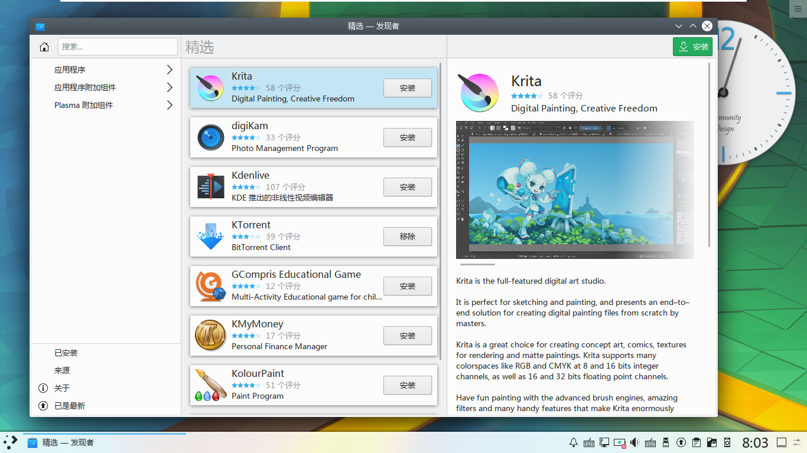Click the notification bell in the tray

(x=572, y=442)
